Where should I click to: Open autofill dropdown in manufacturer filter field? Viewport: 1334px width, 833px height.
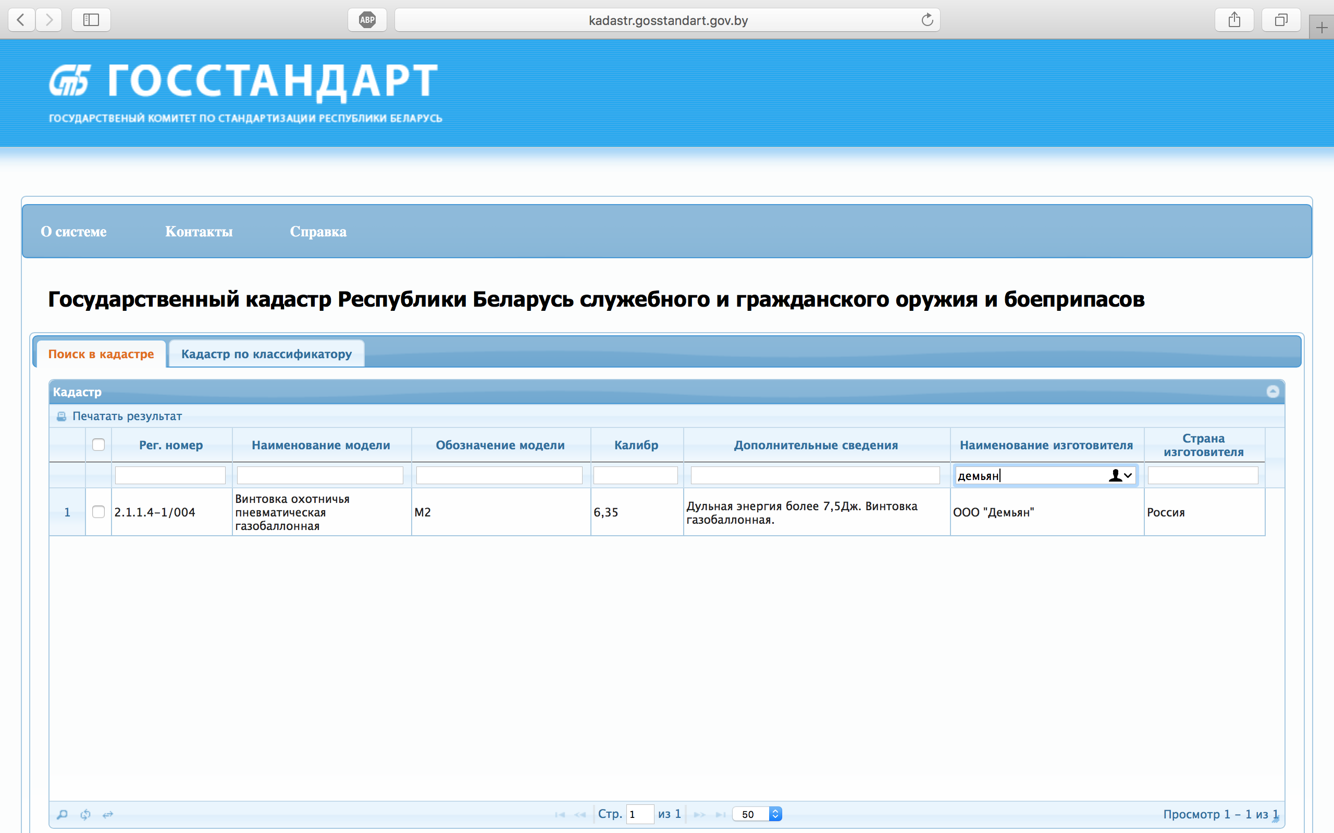pyautogui.click(x=1121, y=475)
